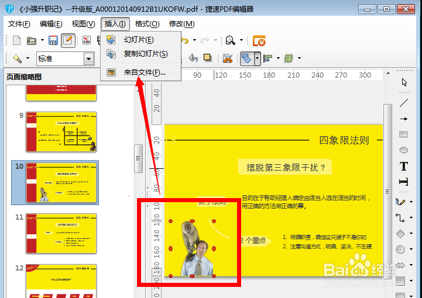
Task: Open the purchase icon with yen symbol
Action: pos(259,41)
